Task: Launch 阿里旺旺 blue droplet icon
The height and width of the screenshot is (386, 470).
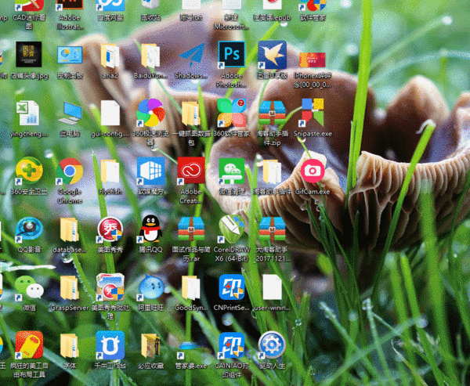Action: click(150, 287)
